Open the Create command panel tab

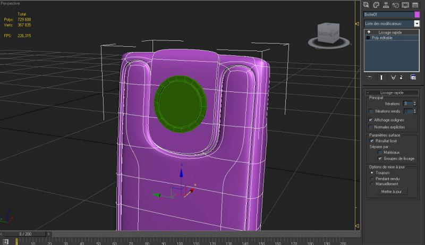pyautogui.click(x=367, y=5)
